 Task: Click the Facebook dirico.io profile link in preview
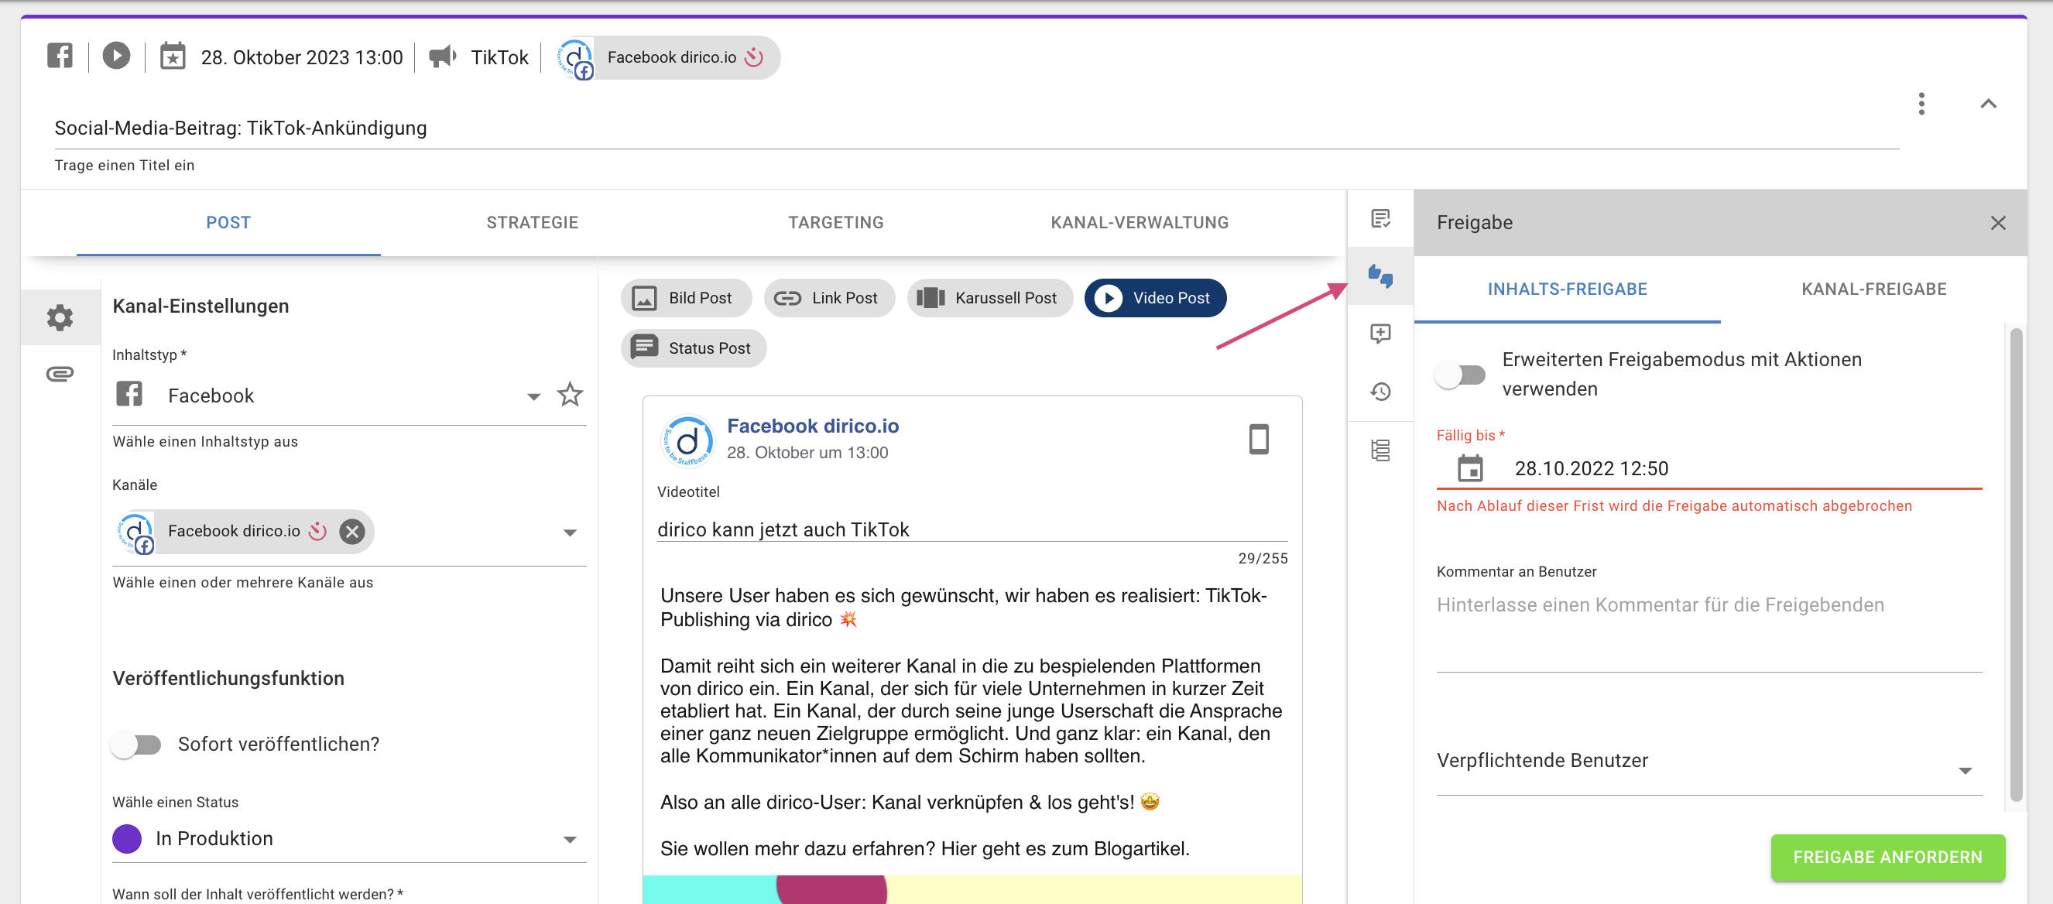[813, 426]
